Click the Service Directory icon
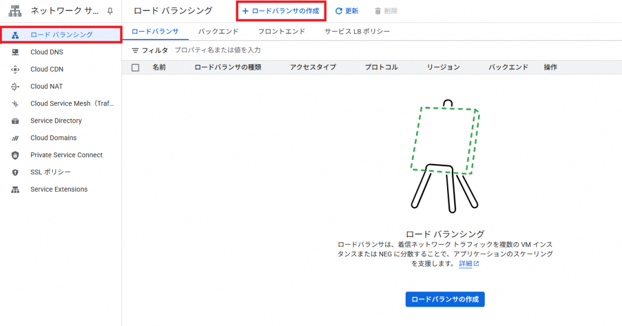The height and width of the screenshot is (326, 622). pos(15,121)
